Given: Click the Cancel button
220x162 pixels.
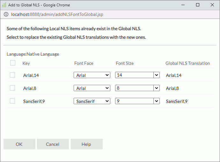Looking at the screenshot, I should 53,144.
